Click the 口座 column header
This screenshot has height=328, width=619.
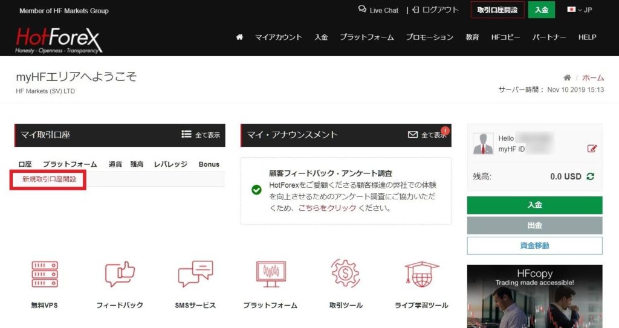25,164
